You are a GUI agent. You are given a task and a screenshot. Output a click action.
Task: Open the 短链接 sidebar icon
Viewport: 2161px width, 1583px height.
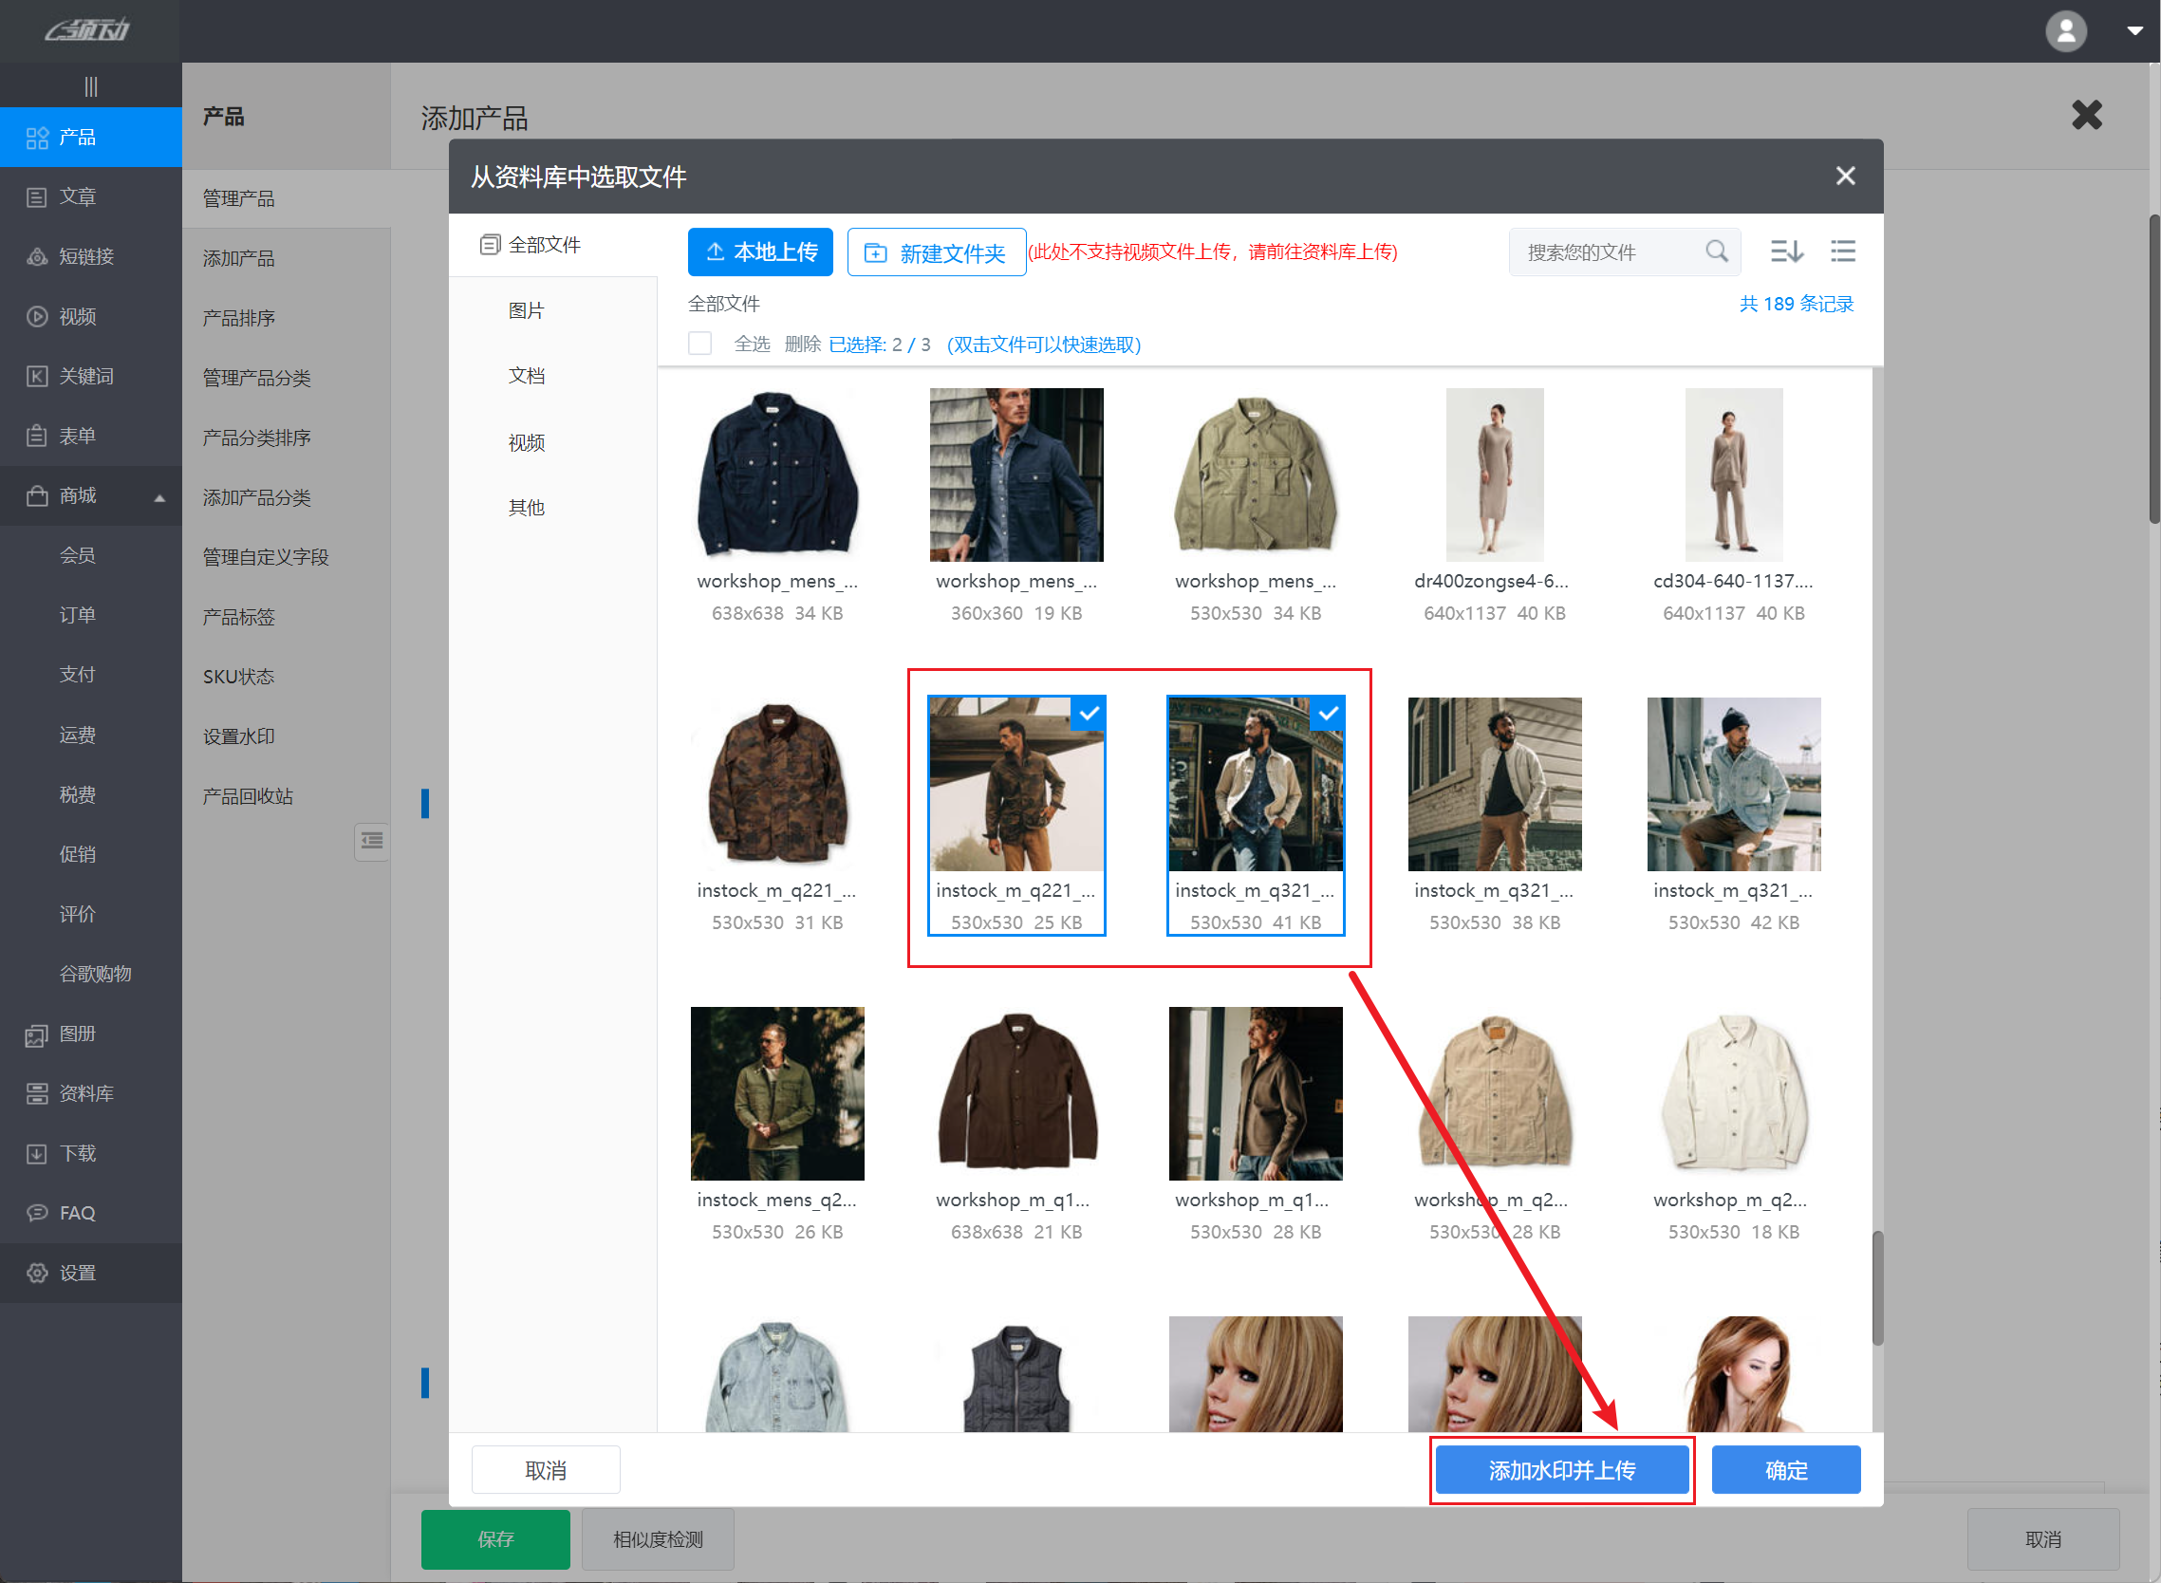(36, 257)
